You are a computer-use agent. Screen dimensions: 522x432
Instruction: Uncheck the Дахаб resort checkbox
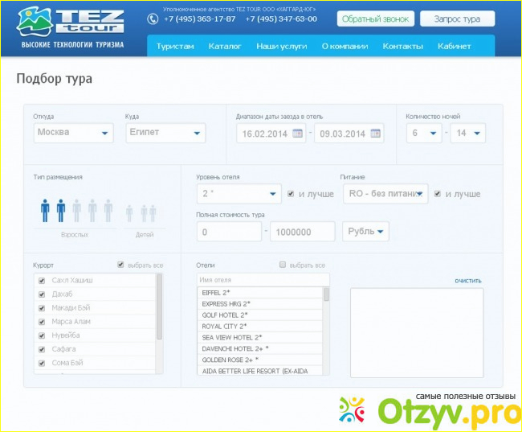pyautogui.click(x=42, y=294)
